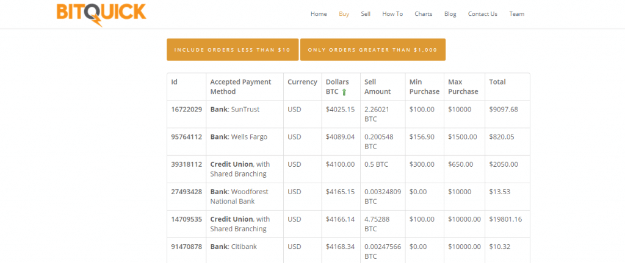Screen dimensions: 625x263
Task: Open the Blog link
Action: 450,14
